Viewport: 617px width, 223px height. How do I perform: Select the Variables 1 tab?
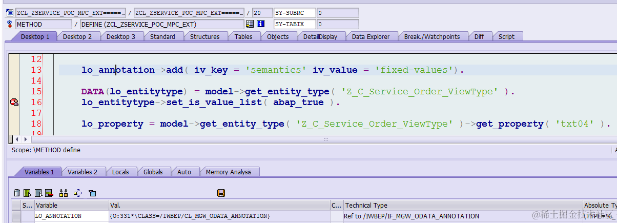(x=39, y=172)
